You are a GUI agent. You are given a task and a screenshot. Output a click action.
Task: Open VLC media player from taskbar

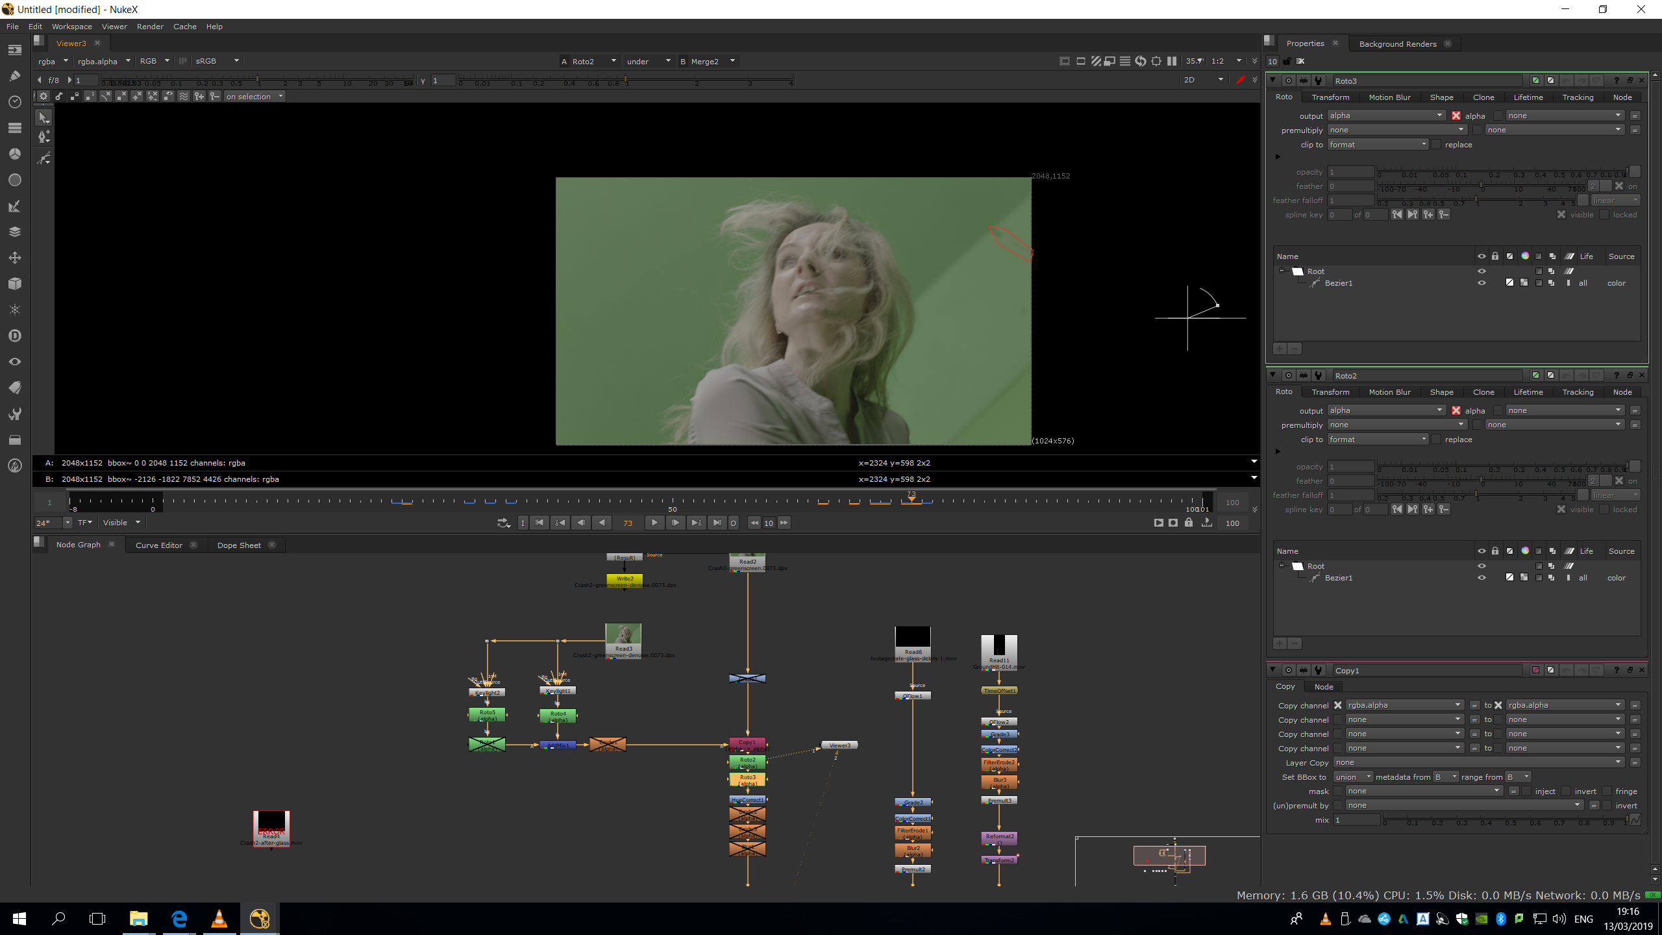click(219, 919)
